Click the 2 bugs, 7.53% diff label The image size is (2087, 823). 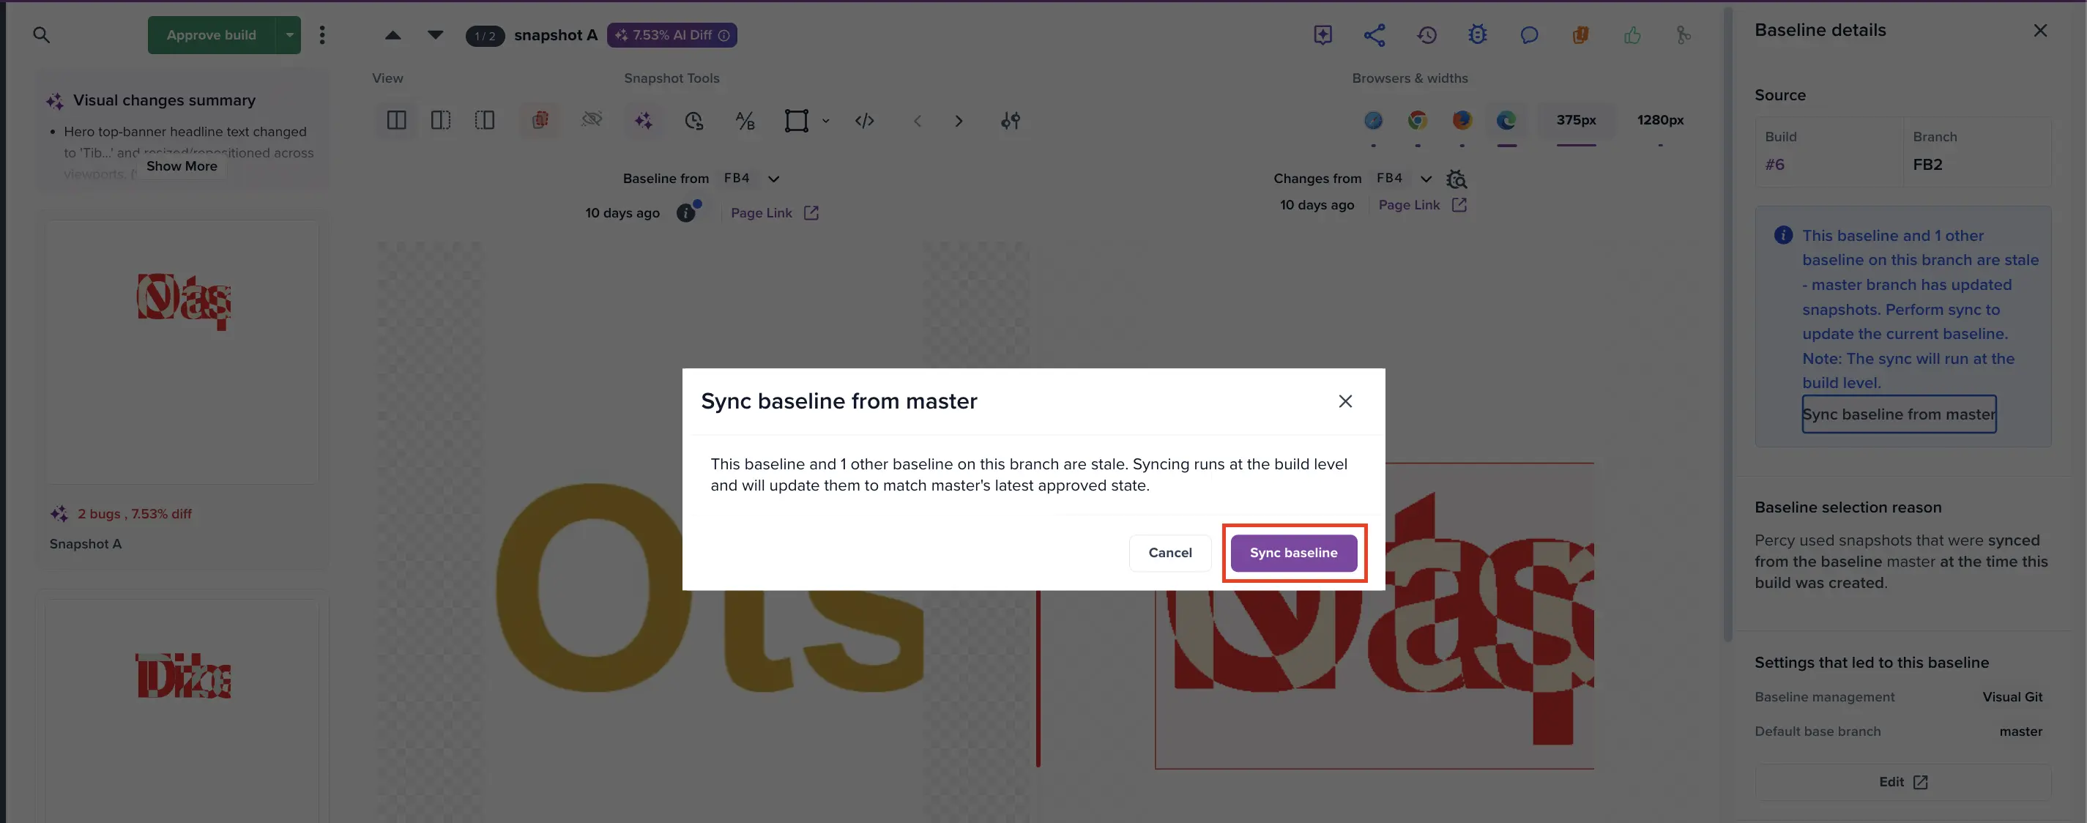tap(135, 513)
